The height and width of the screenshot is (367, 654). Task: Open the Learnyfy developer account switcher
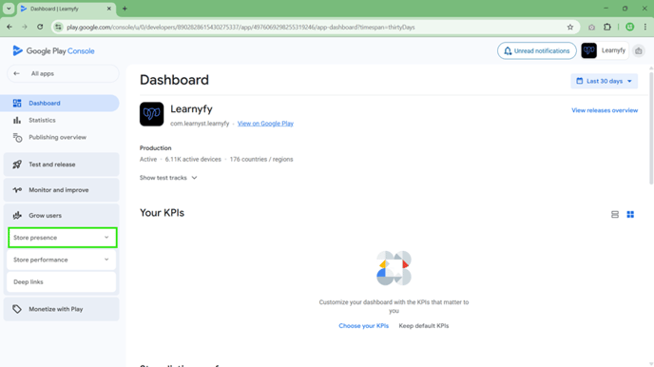605,50
